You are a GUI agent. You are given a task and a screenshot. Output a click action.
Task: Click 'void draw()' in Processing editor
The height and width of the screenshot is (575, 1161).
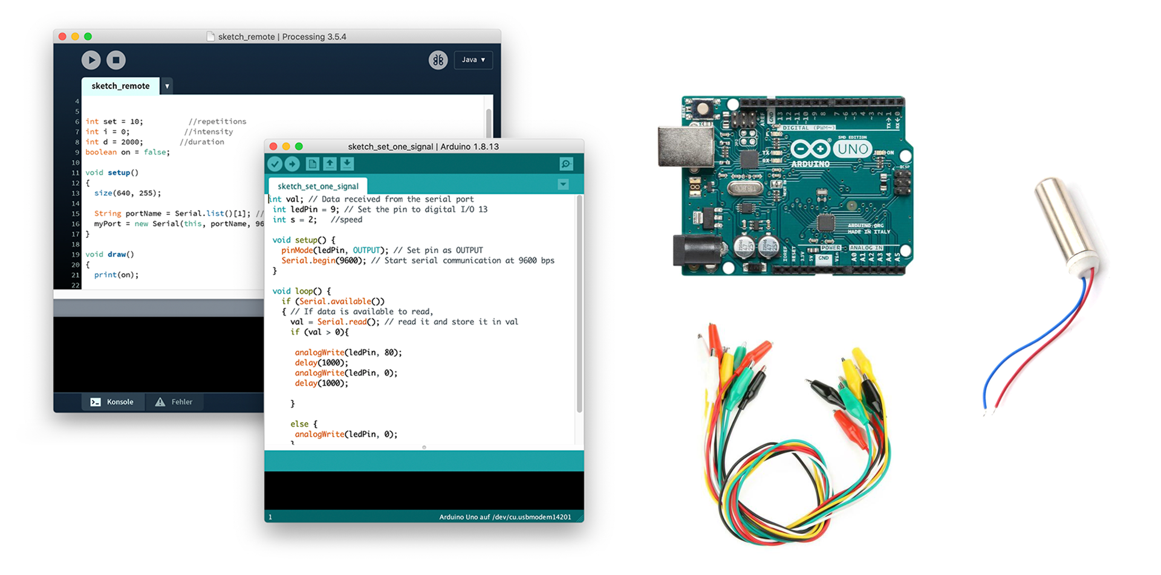[x=109, y=254]
